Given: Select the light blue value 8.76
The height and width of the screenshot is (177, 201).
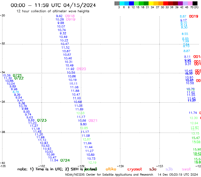Looking at the screenshot, I should click(x=16, y=92).
